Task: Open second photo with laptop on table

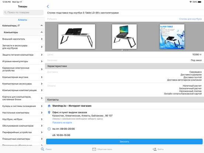Action: pyautogui.click(x=124, y=37)
